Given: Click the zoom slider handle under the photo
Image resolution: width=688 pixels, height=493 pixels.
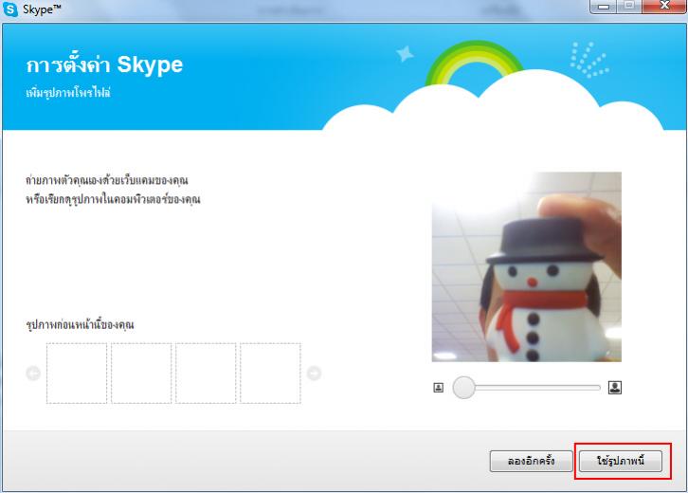Looking at the screenshot, I should pos(463,387).
